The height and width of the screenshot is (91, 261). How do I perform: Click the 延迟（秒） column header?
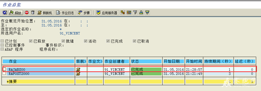[x=245, y=62]
